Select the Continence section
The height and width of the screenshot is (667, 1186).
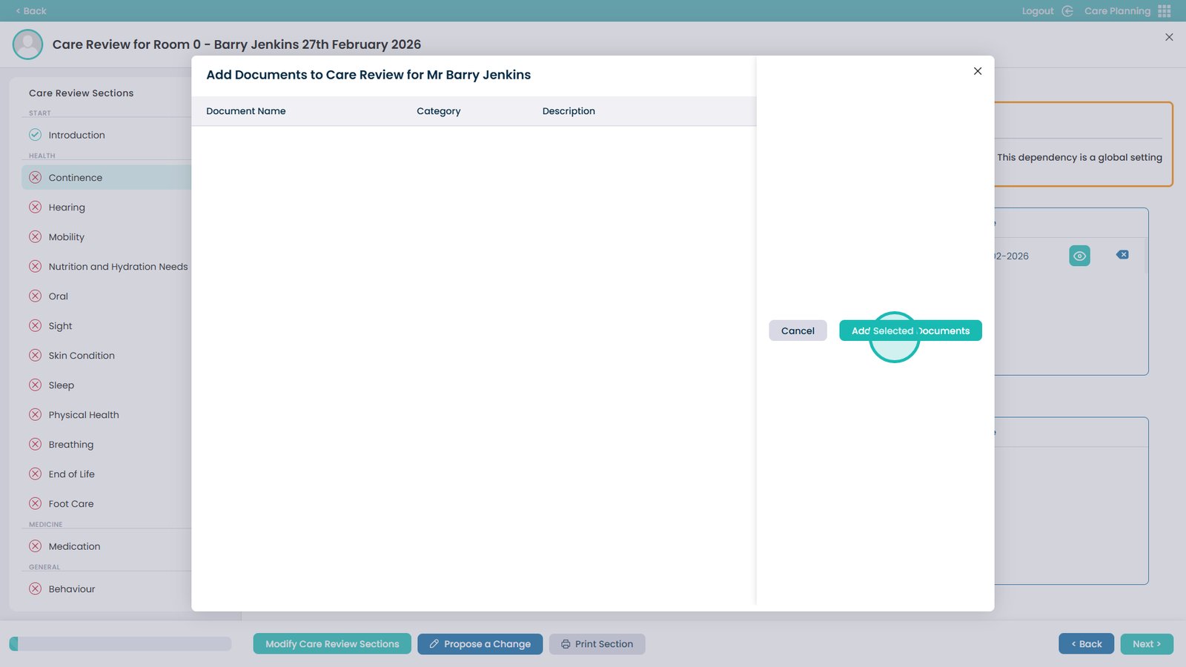click(x=76, y=178)
